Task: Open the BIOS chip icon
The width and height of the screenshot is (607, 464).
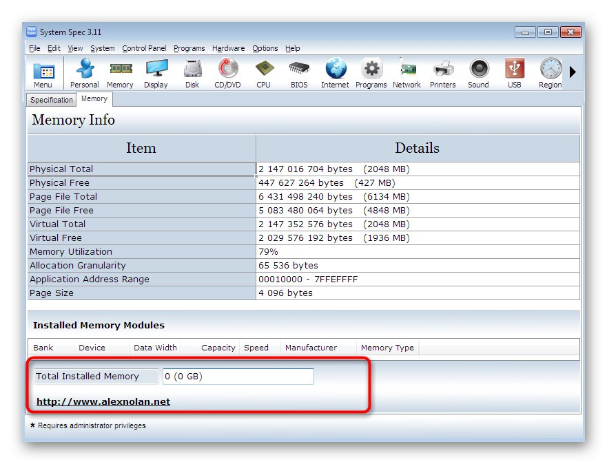Action: pyautogui.click(x=299, y=74)
